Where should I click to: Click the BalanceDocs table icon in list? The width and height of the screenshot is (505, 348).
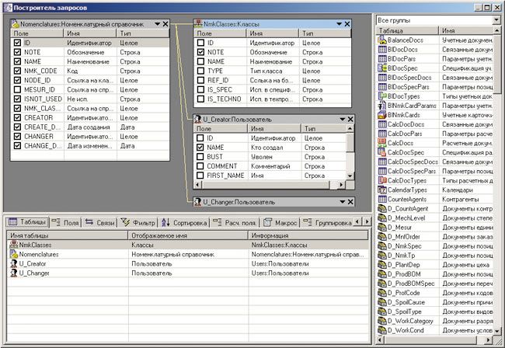pyautogui.click(x=381, y=39)
